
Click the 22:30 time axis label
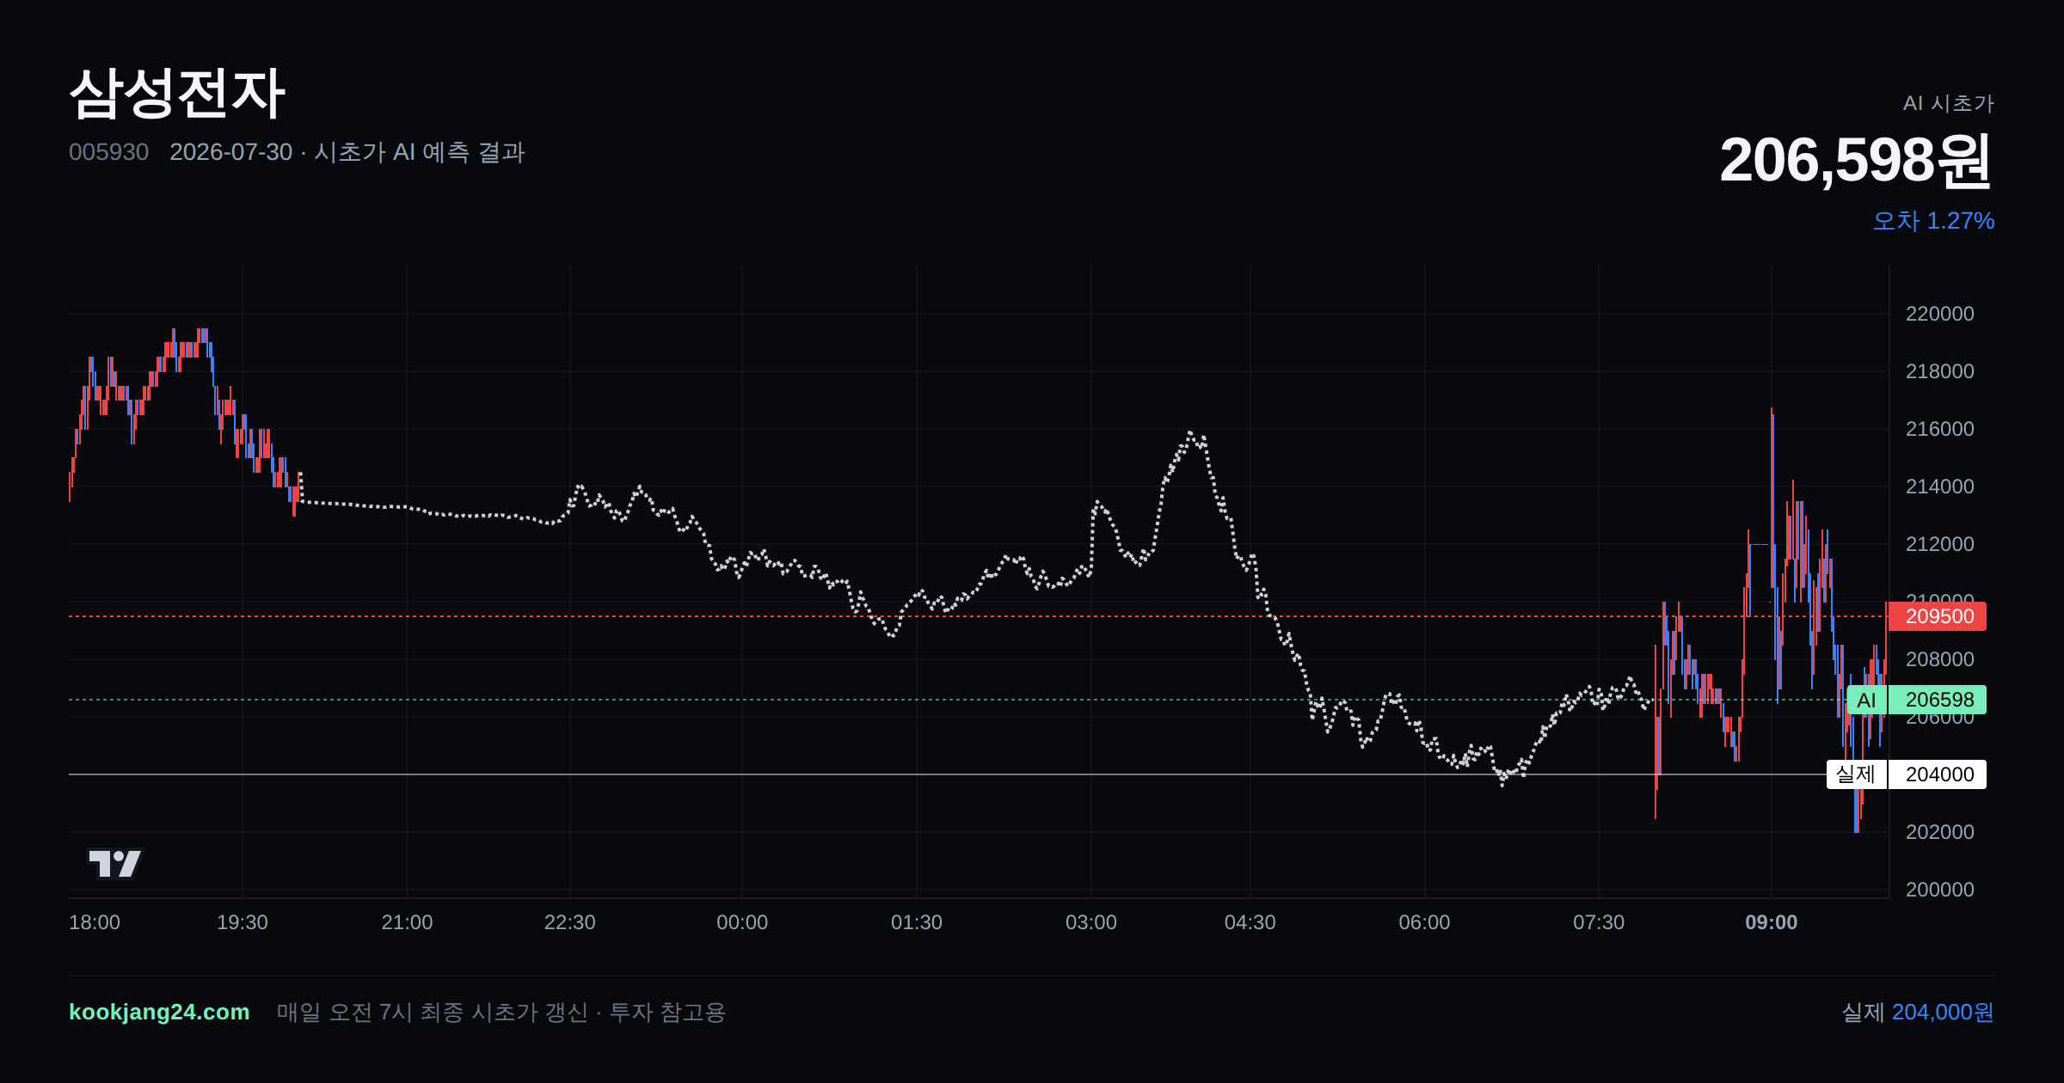tap(569, 922)
